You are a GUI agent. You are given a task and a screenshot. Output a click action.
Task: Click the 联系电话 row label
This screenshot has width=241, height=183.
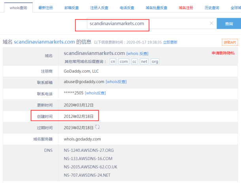click(x=45, y=94)
